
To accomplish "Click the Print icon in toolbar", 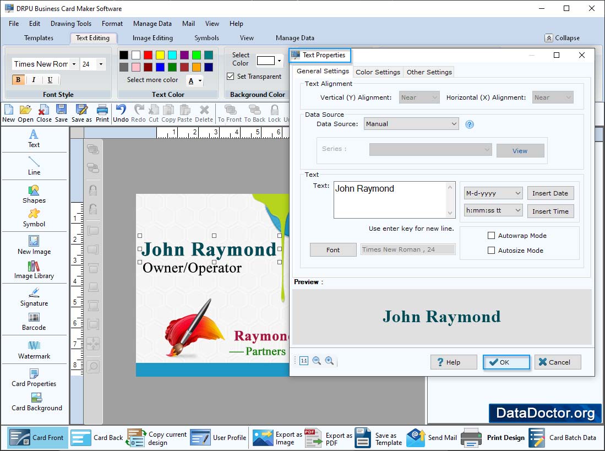I will pos(102,113).
